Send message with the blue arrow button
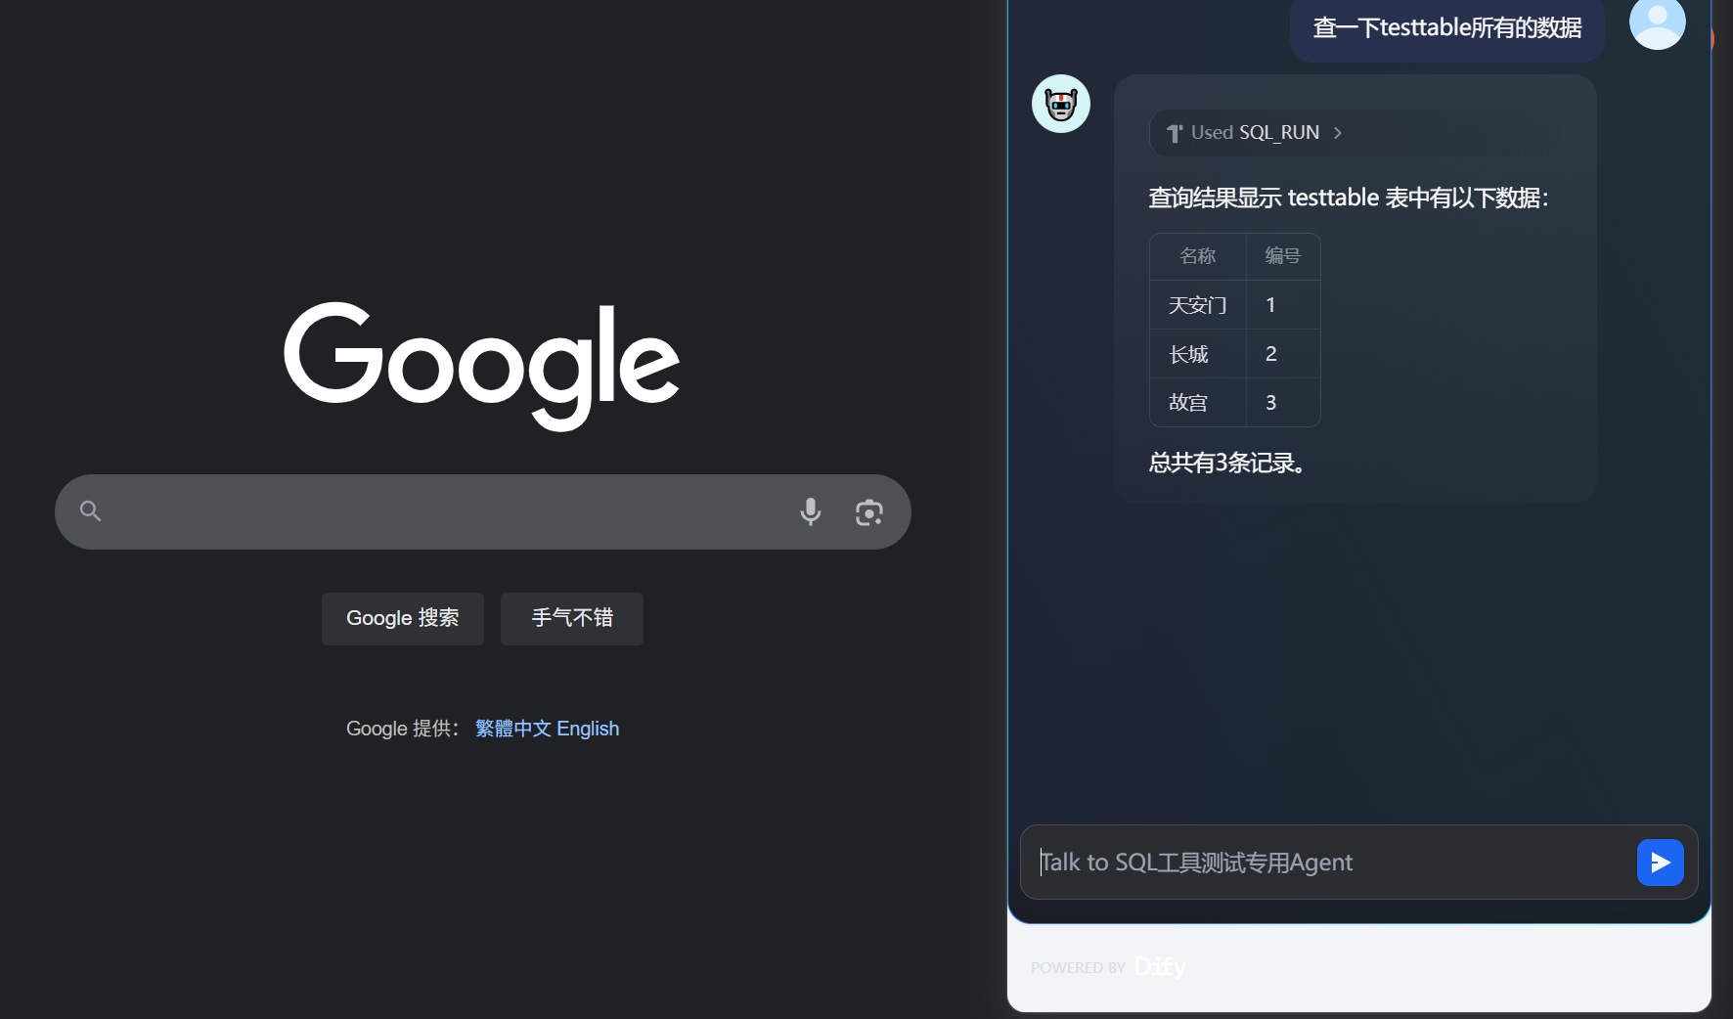Viewport: 1733px width, 1019px height. [x=1661, y=863]
